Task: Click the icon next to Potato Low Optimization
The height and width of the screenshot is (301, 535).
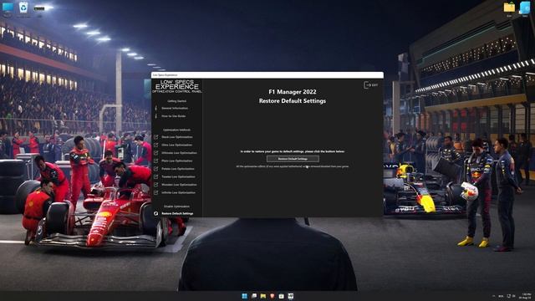Action: pos(156,169)
